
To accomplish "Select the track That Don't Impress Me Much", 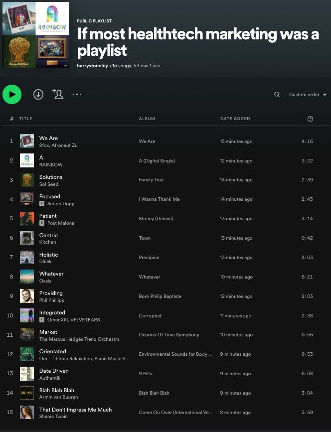I will point(75,410).
